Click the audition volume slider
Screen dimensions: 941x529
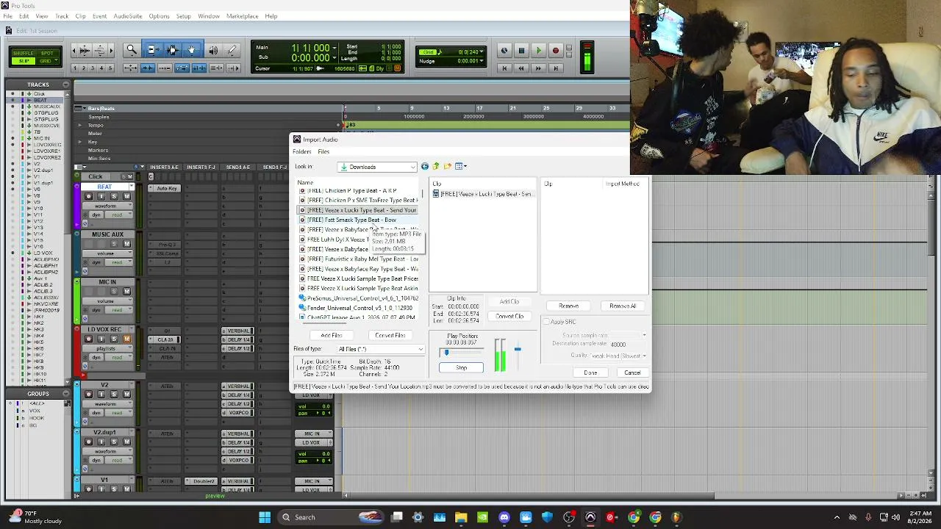click(518, 349)
